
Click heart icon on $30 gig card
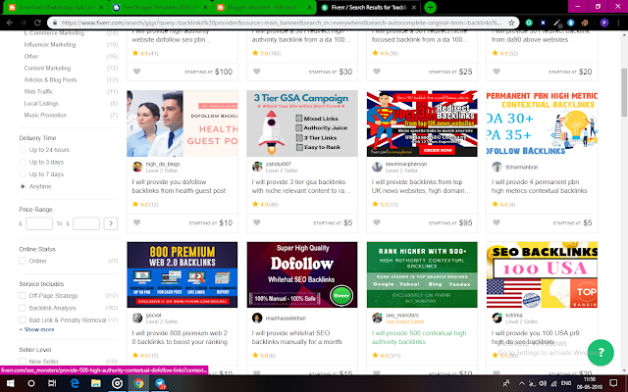tap(257, 72)
